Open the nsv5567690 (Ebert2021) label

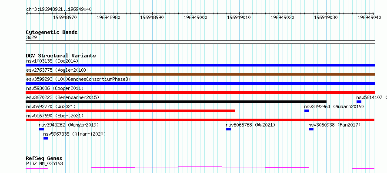pyautogui.click(x=55, y=116)
